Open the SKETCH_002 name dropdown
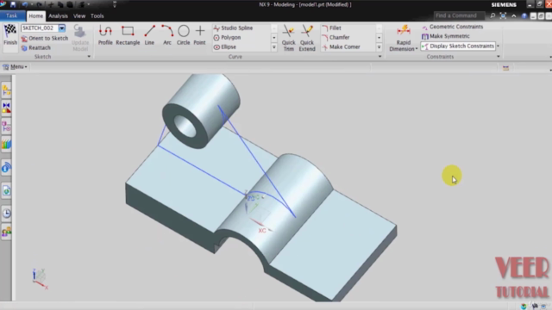The height and width of the screenshot is (310, 552). pos(62,28)
